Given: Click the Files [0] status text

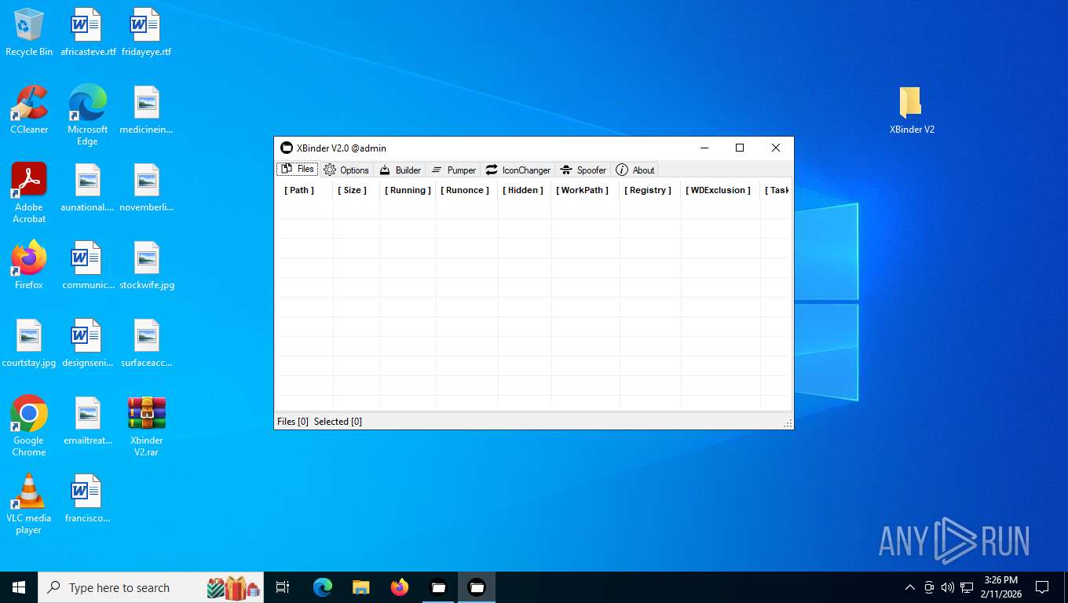Looking at the screenshot, I should click(x=293, y=422).
